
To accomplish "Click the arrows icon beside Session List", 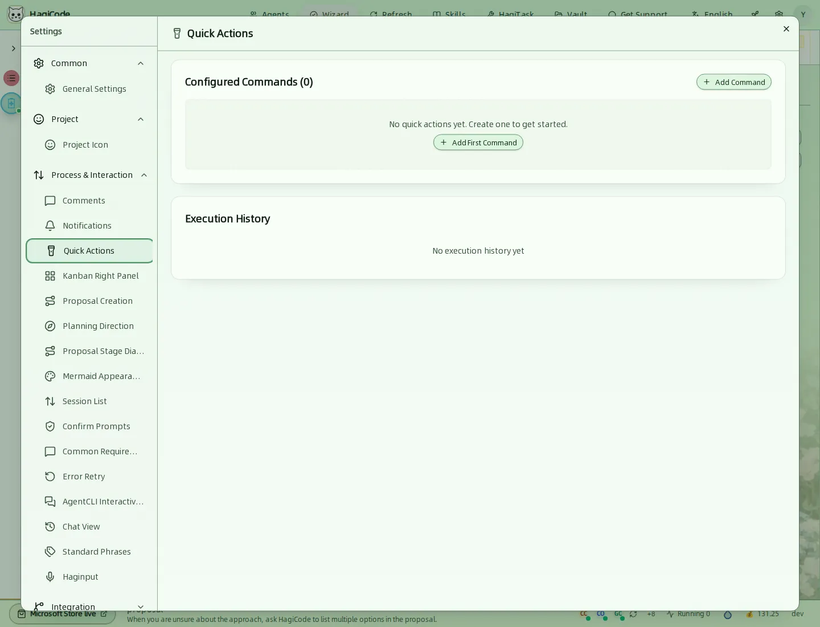I will (50, 401).
